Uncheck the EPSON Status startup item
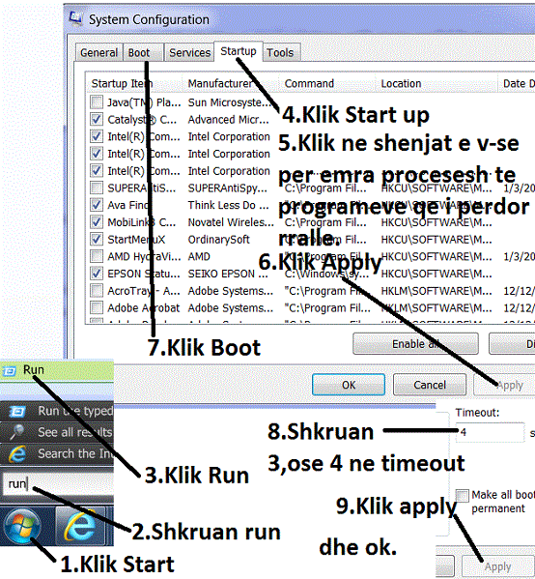 click(97, 274)
